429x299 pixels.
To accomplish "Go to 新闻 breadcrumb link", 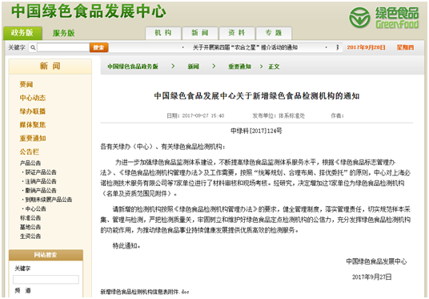I will [193, 67].
